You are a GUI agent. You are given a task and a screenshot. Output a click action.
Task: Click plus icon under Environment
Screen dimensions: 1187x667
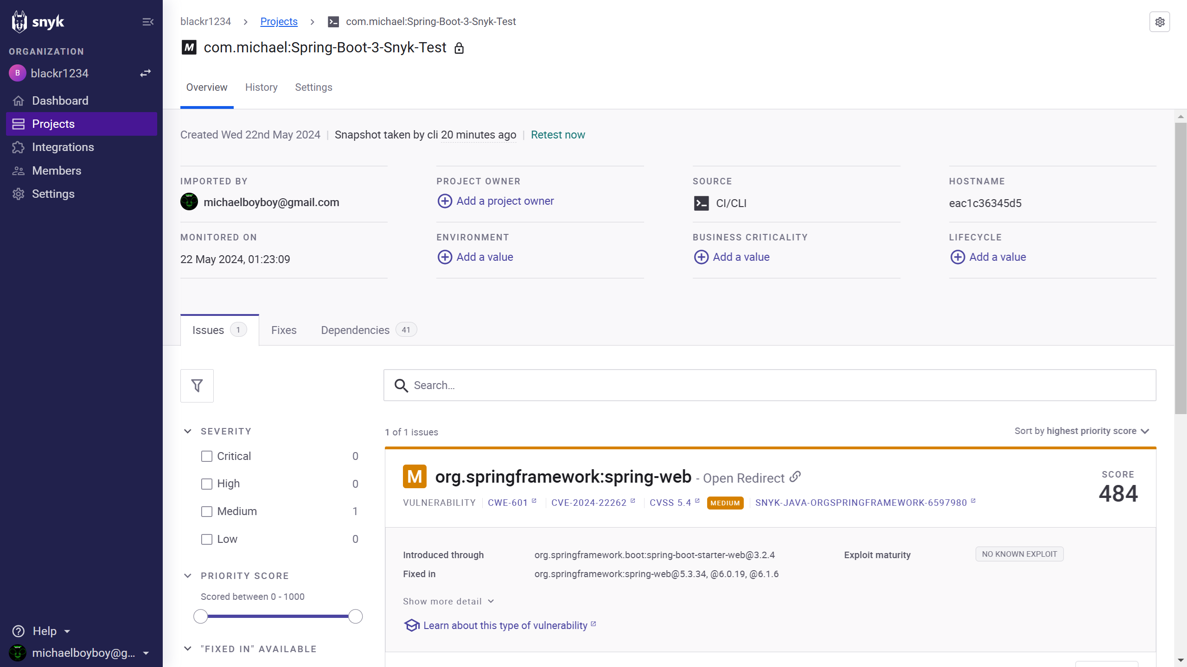[445, 257]
